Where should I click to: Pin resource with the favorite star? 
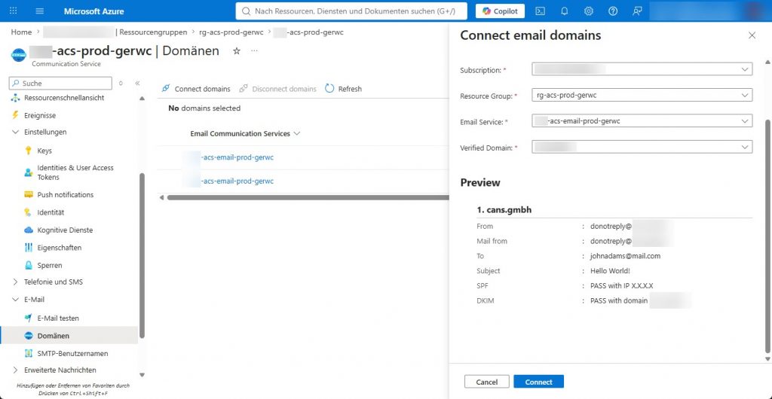(x=236, y=50)
